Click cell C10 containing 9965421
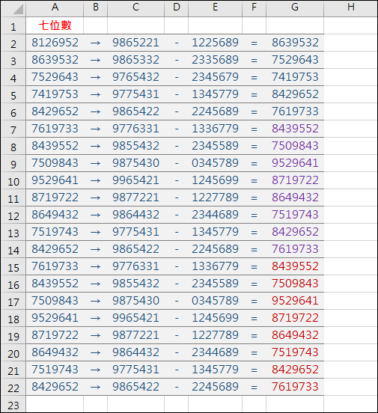 (x=135, y=180)
